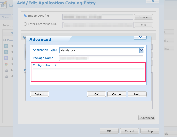
Task: Click the Advanced button below the description
Action: [147, 118]
